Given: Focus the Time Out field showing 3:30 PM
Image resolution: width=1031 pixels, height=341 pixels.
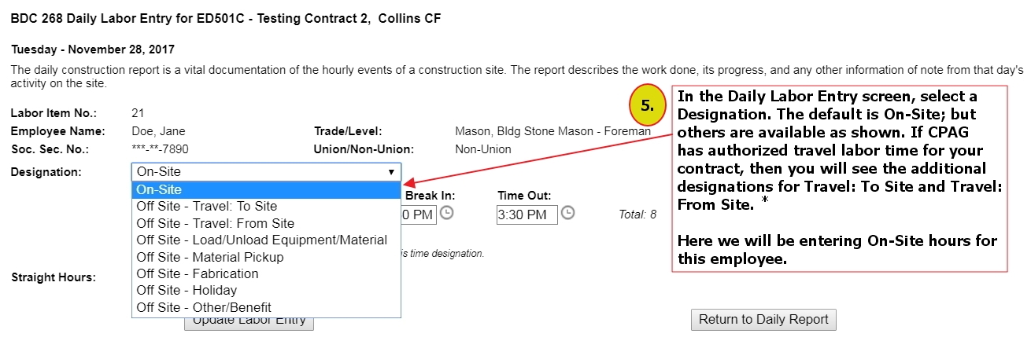Looking at the screenshot, I should 527,214.
